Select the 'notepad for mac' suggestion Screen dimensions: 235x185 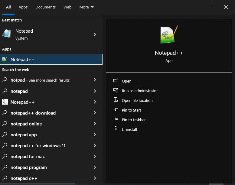tap(28, 157)
